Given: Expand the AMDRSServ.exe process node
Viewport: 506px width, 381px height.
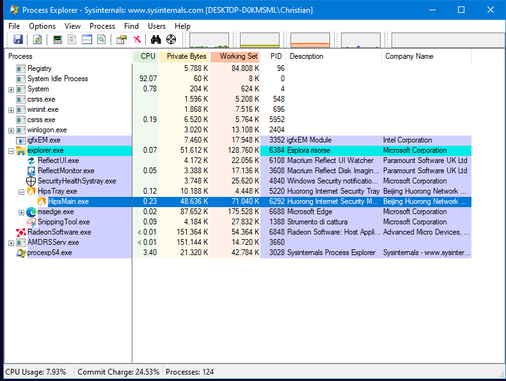Looking at the screenshot, I should click(x=11, y=243).
